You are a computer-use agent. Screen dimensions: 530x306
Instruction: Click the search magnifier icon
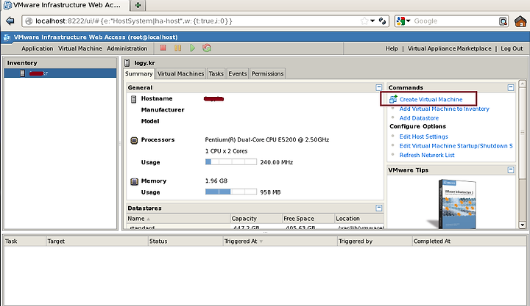click(503, 21)
